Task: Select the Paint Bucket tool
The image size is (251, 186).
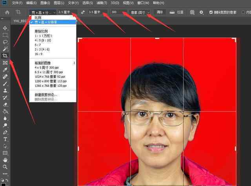Action: coord(5,111)
